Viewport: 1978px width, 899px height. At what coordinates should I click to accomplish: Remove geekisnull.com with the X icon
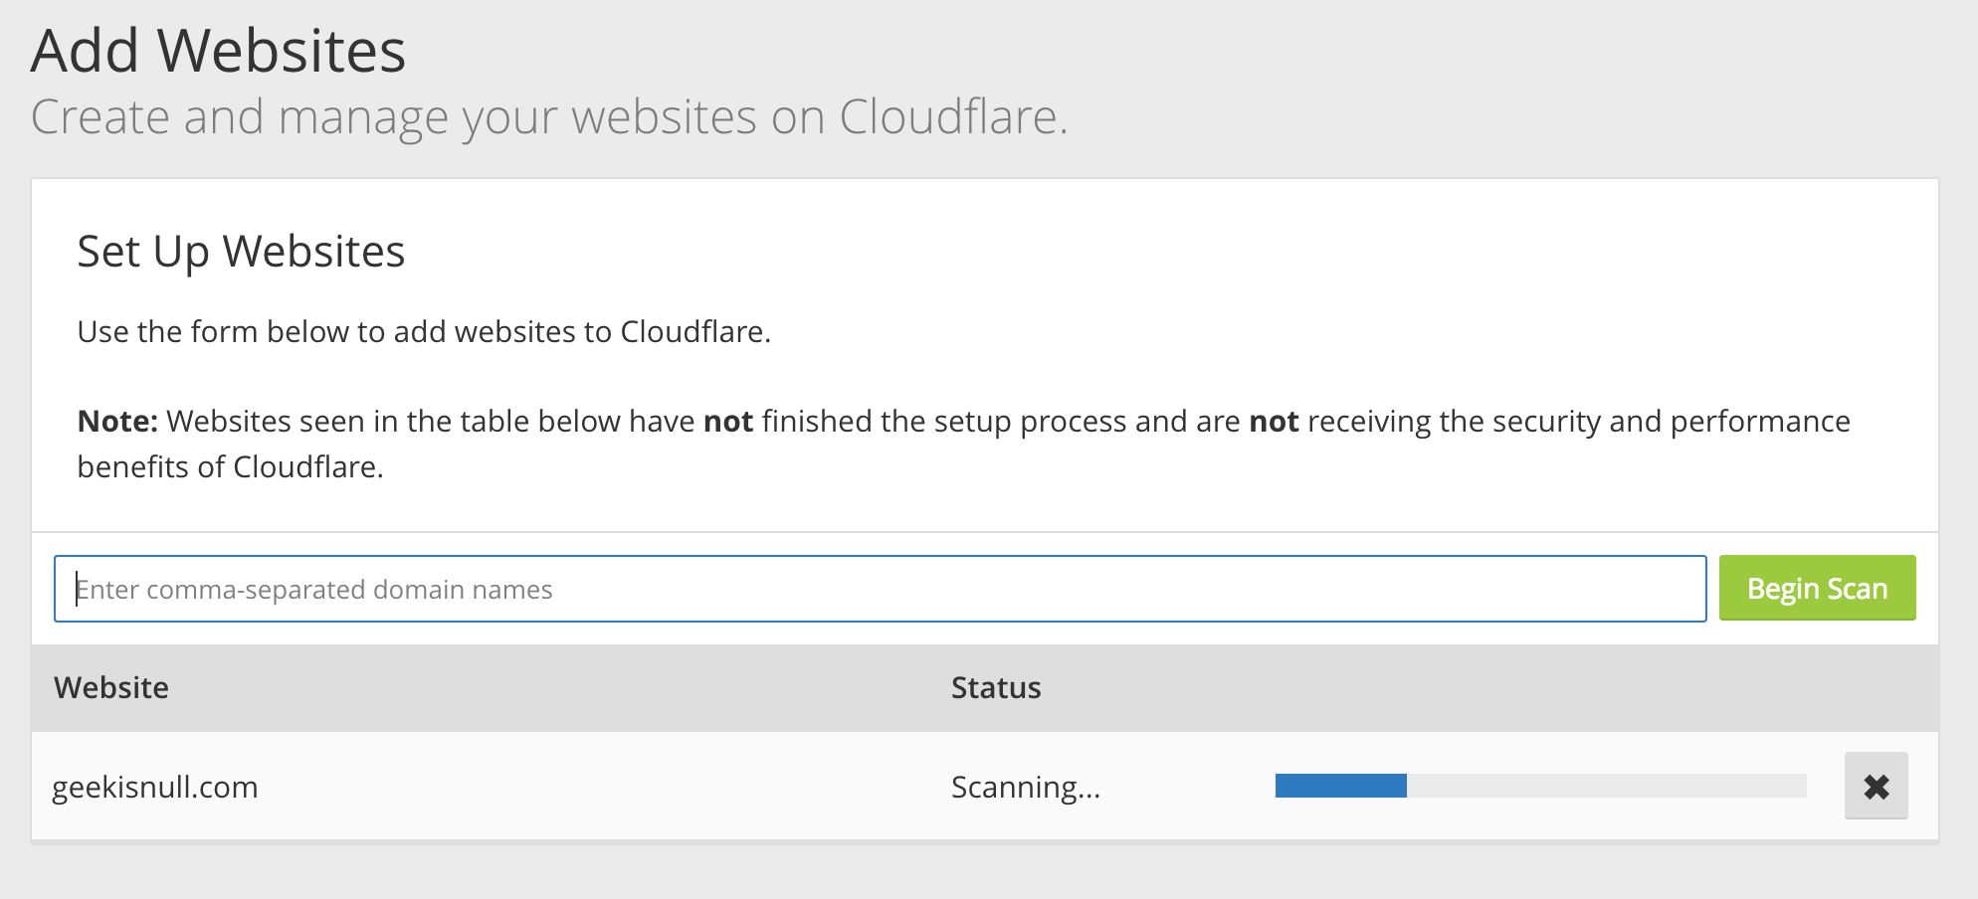tap(1876, 786)
